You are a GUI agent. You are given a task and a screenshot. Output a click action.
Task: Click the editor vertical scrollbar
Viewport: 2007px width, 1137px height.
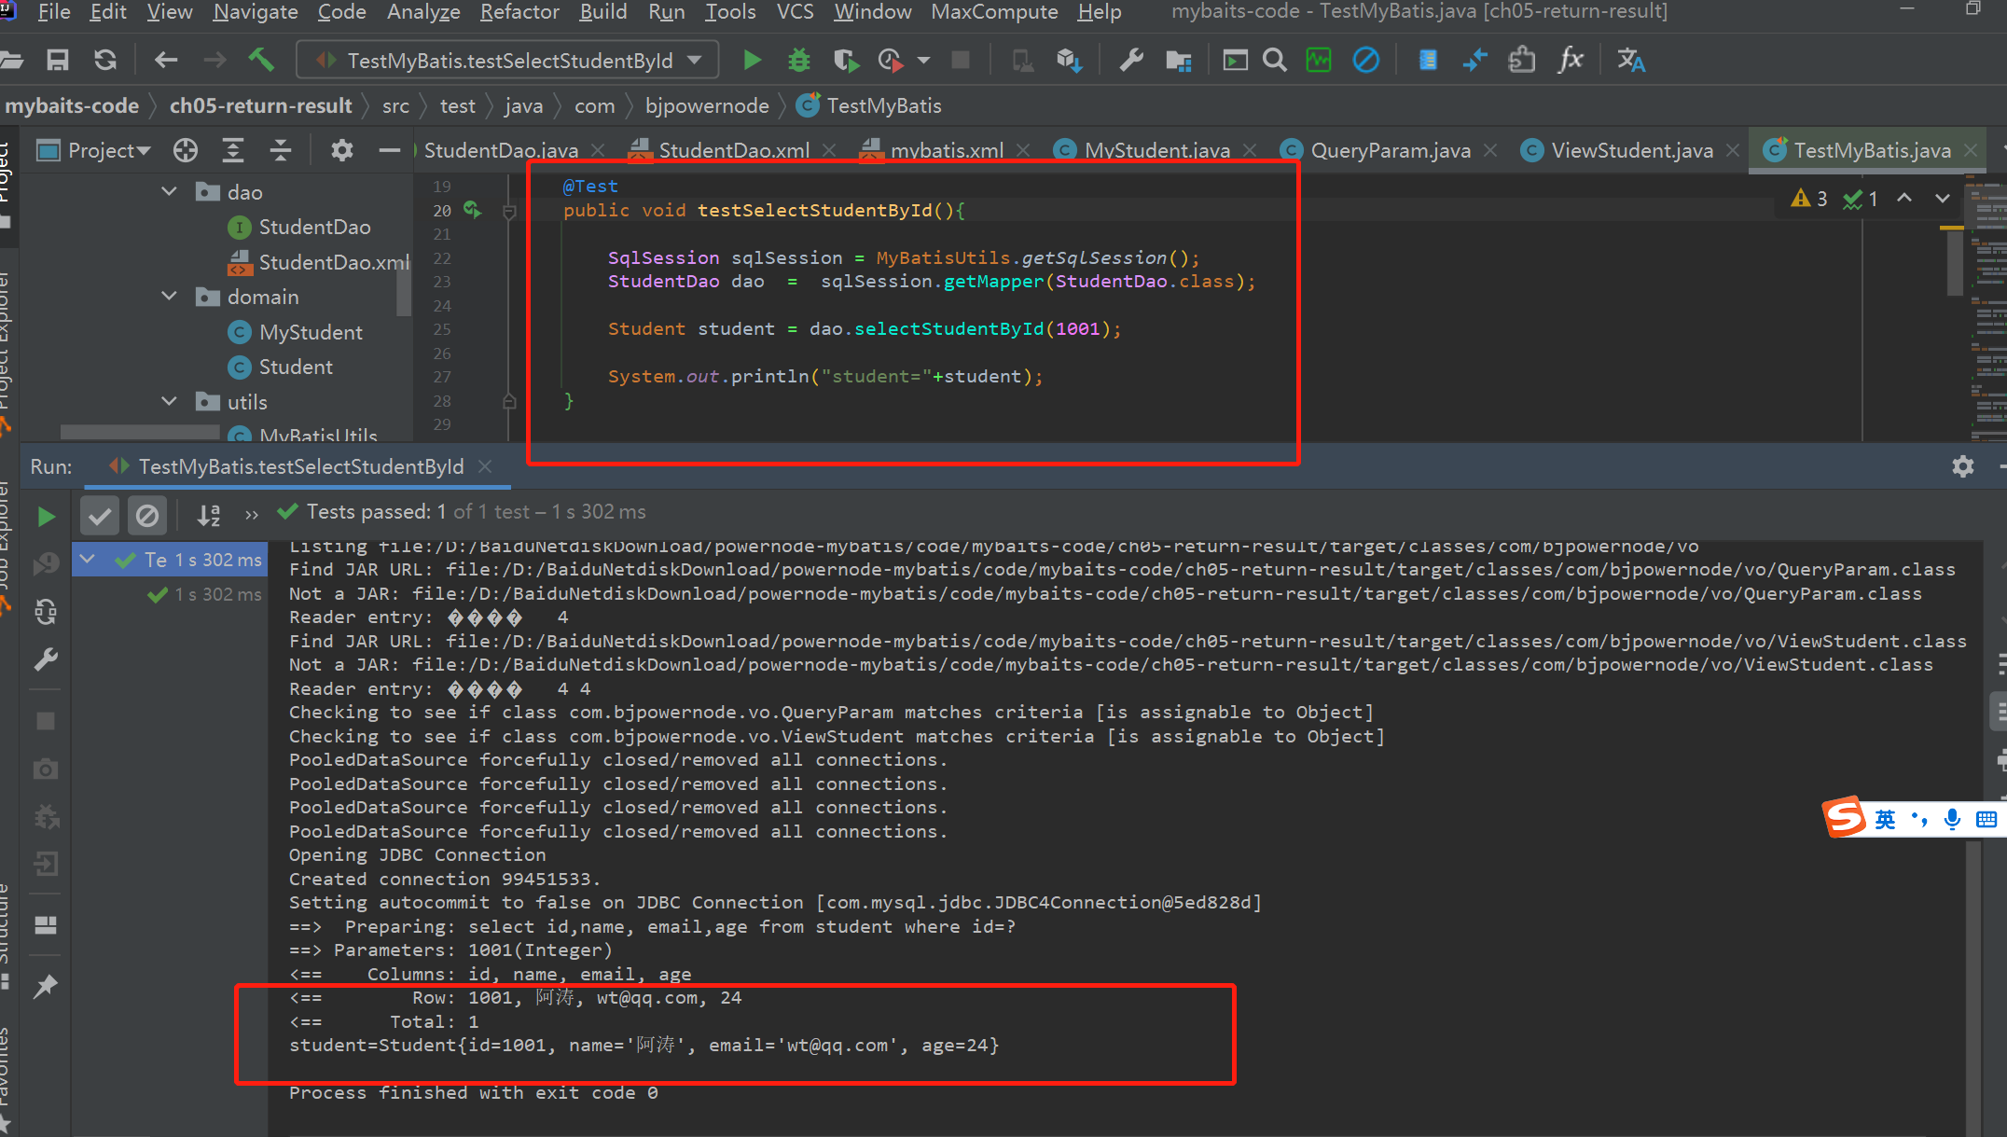point(1955,263)
